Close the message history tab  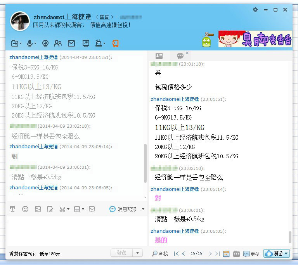click(187, 53)
